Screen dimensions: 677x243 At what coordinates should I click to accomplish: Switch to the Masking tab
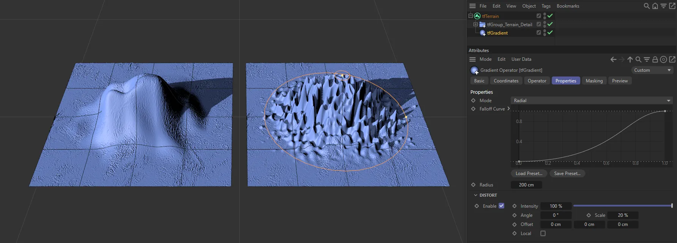point(594,81)
